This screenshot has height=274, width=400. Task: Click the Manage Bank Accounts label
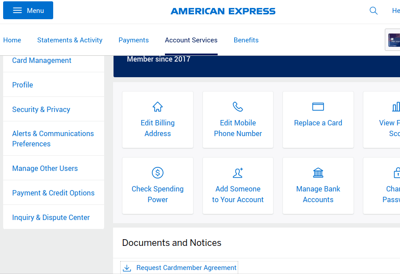point(318,194)
